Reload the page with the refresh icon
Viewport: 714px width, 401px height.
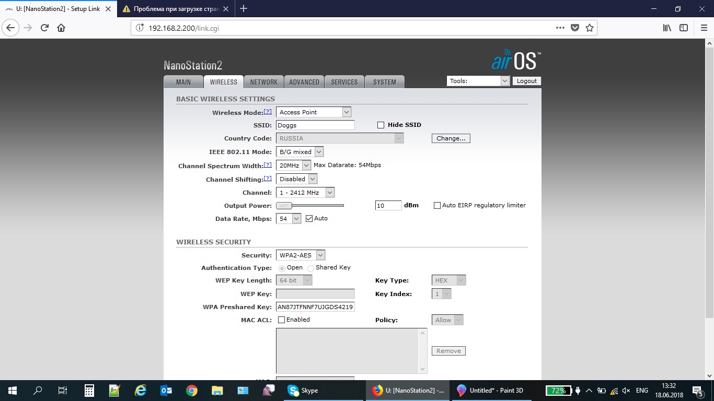[x=44, y=28]
